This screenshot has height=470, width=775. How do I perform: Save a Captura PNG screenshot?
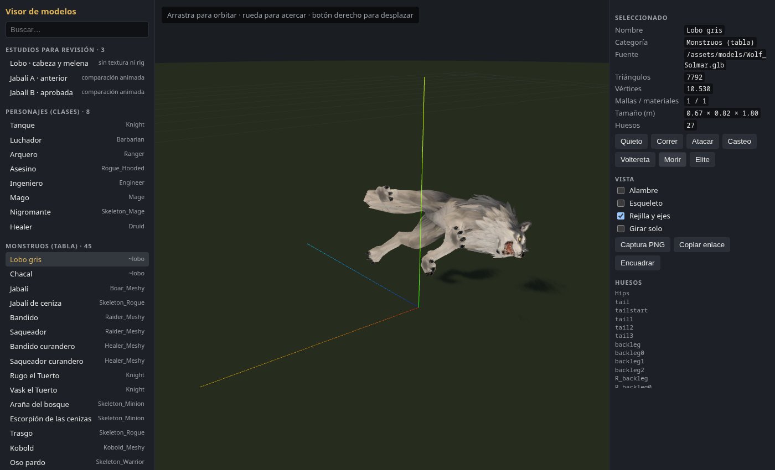(x=643, y=244)
